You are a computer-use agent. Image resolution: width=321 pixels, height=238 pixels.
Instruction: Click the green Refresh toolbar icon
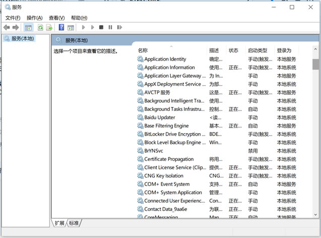(40, 27)
